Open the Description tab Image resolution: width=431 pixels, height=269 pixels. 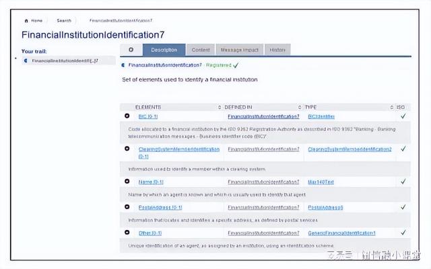click(164, 50)
